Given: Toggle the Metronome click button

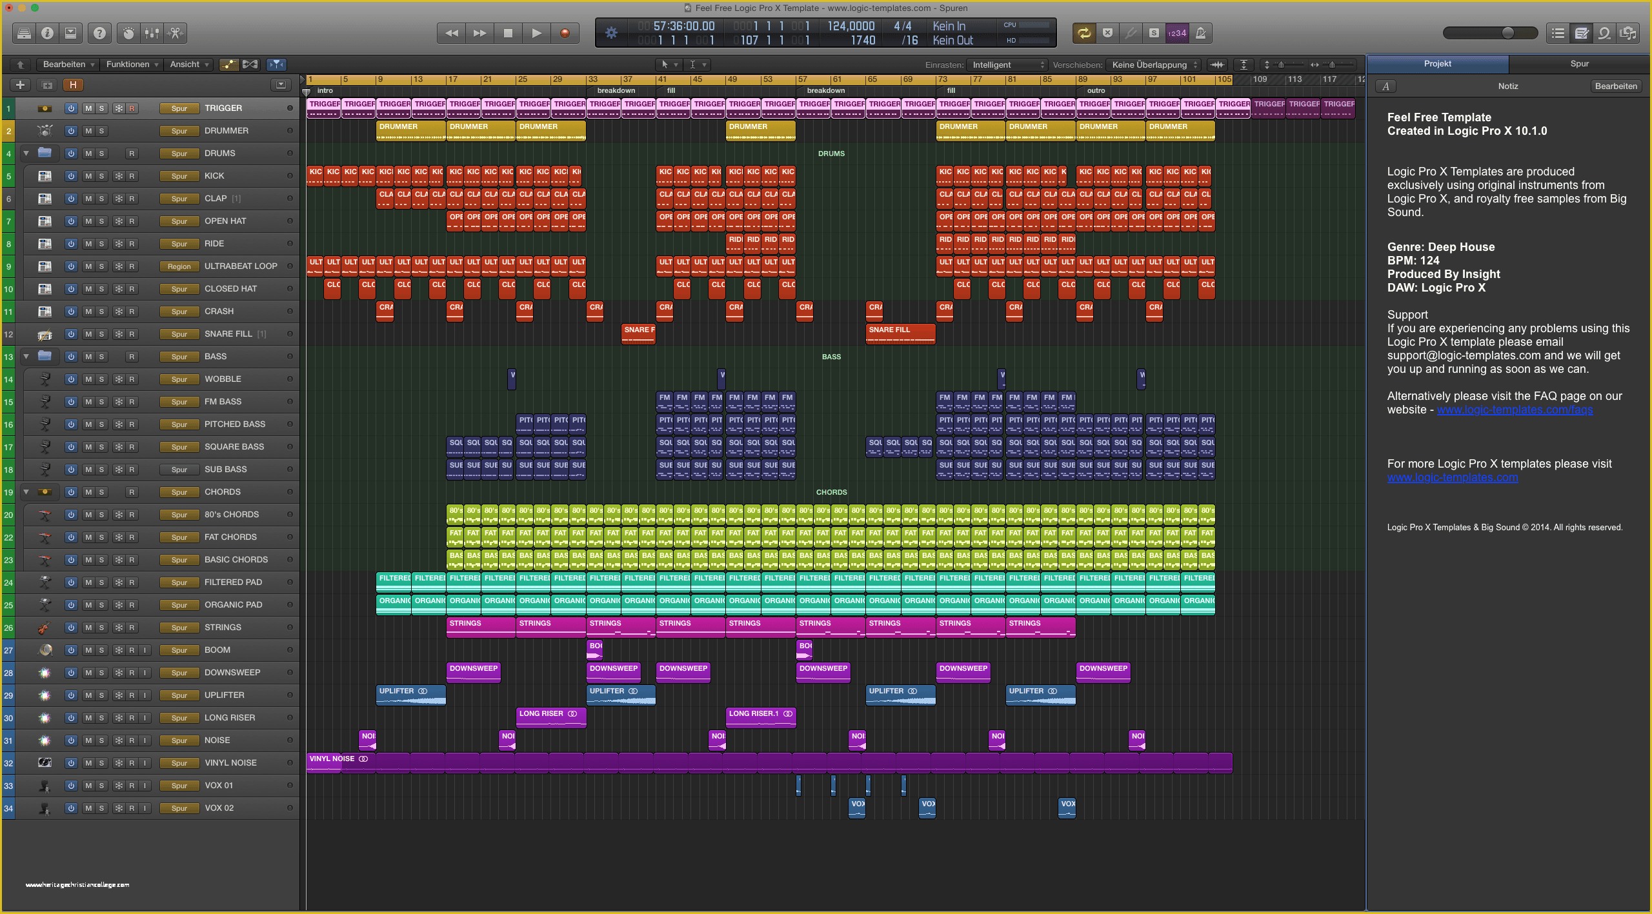Looking at the screenshot, I should (x=1200, y=33).
